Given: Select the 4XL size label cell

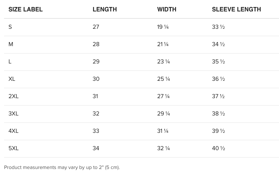Looking at the screenshot, I should pos(13,131).
